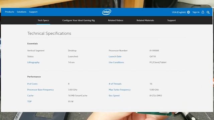Open the Support tab in dark bar
This screenshot has width=214, height=120.
click(x=172, y=20)
